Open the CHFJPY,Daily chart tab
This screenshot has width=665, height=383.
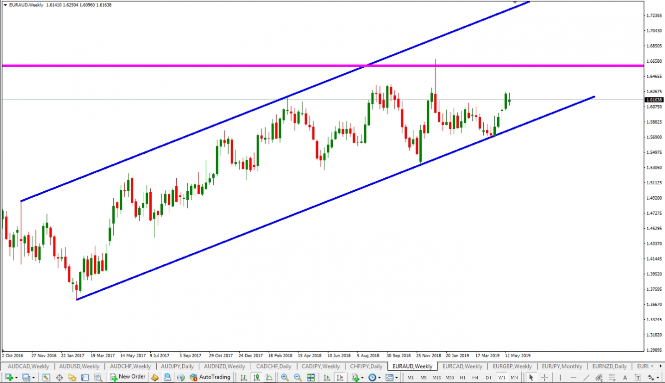click(366, 366)
